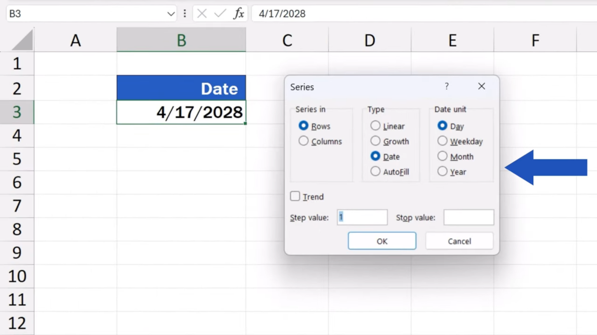Select Year as the date unit
The image size is (597, 335).
click(x=442, y=171)
